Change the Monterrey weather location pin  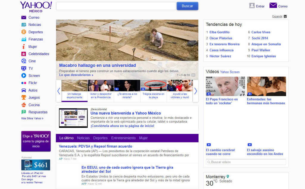coord(228,176)
